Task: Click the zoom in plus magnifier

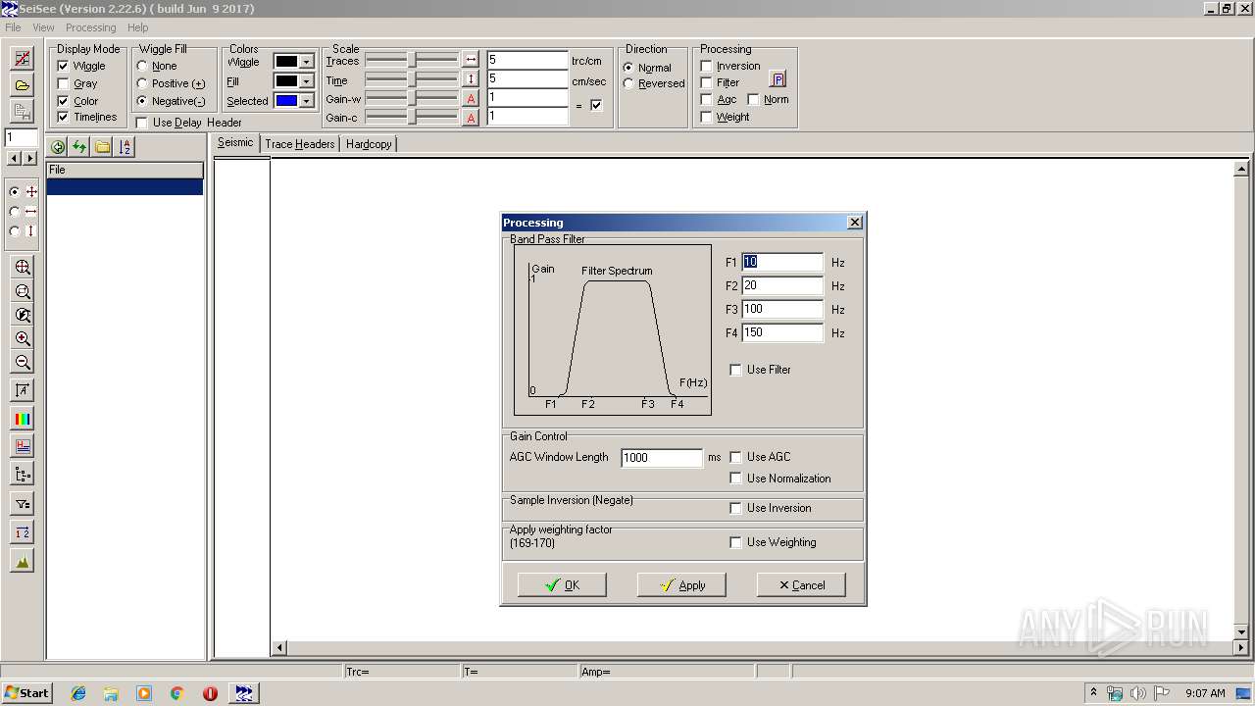Action: [x=23, y=338]
